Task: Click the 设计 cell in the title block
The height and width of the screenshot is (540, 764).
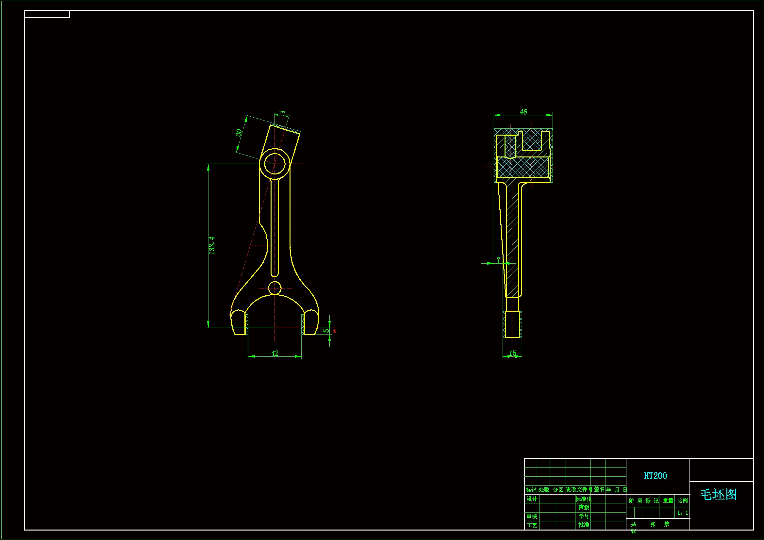Action: 532,499
